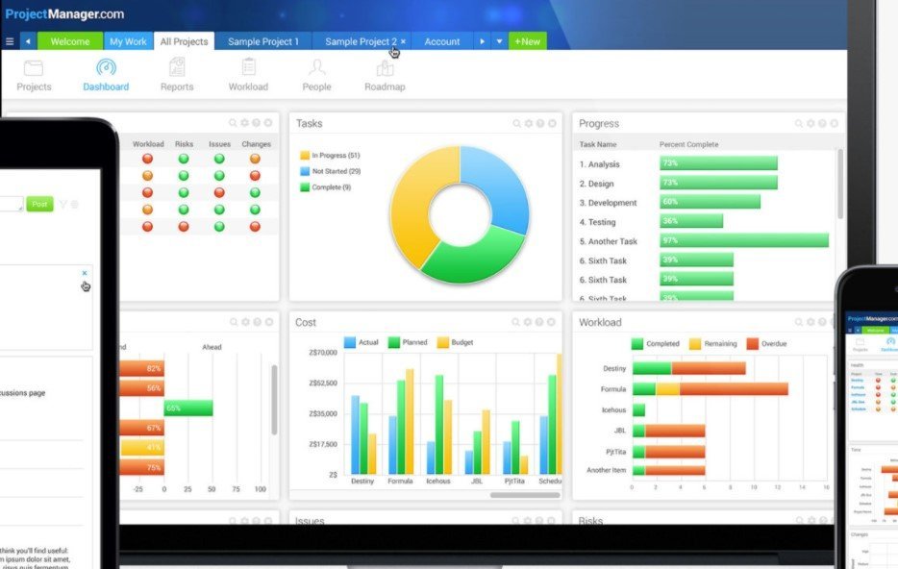Click the help icon in the Cost panel header

click(540, 323)
